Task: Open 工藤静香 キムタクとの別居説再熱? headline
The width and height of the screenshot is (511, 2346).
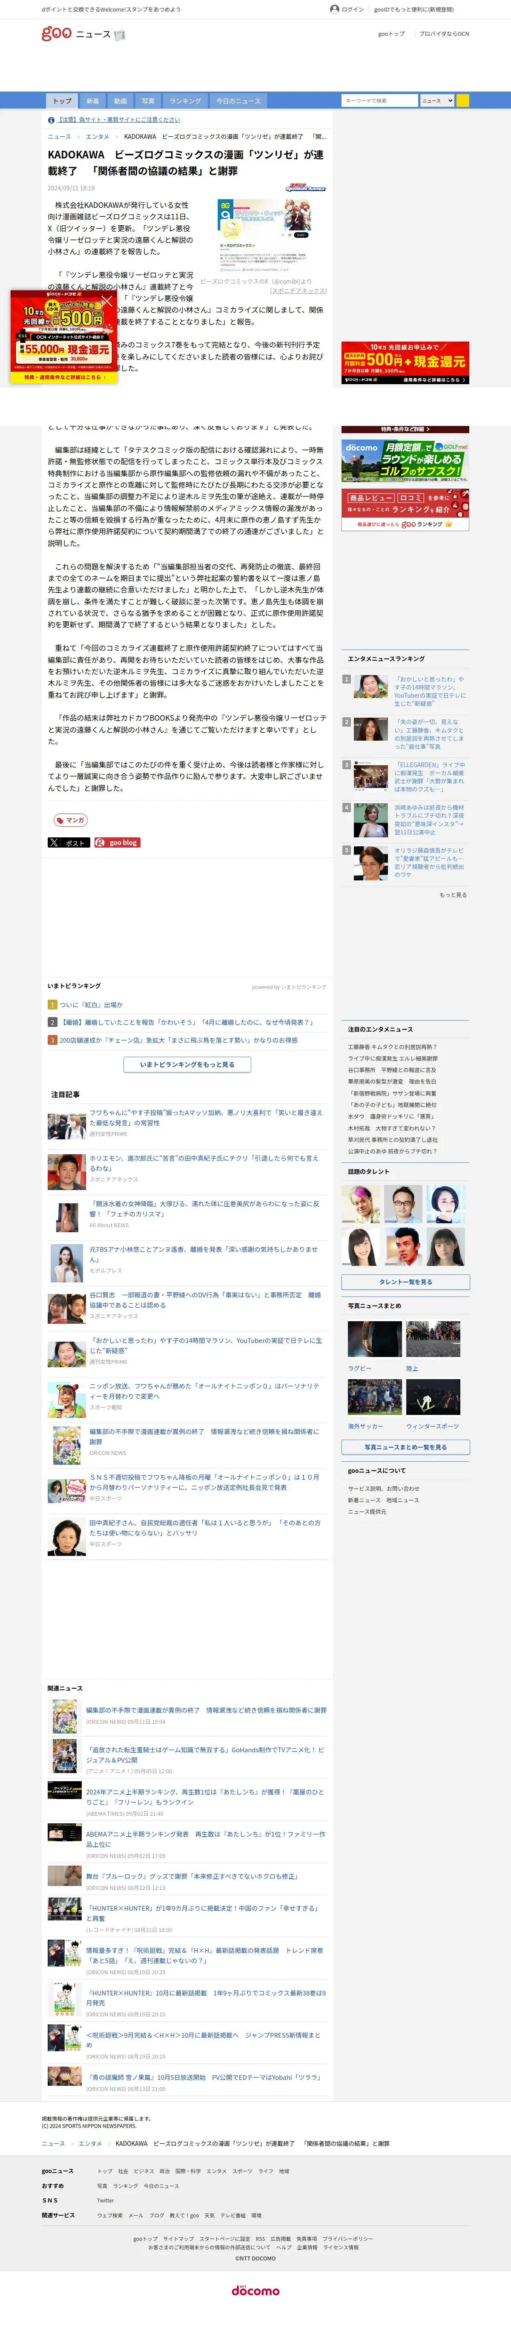Action: click(392, 1047)
